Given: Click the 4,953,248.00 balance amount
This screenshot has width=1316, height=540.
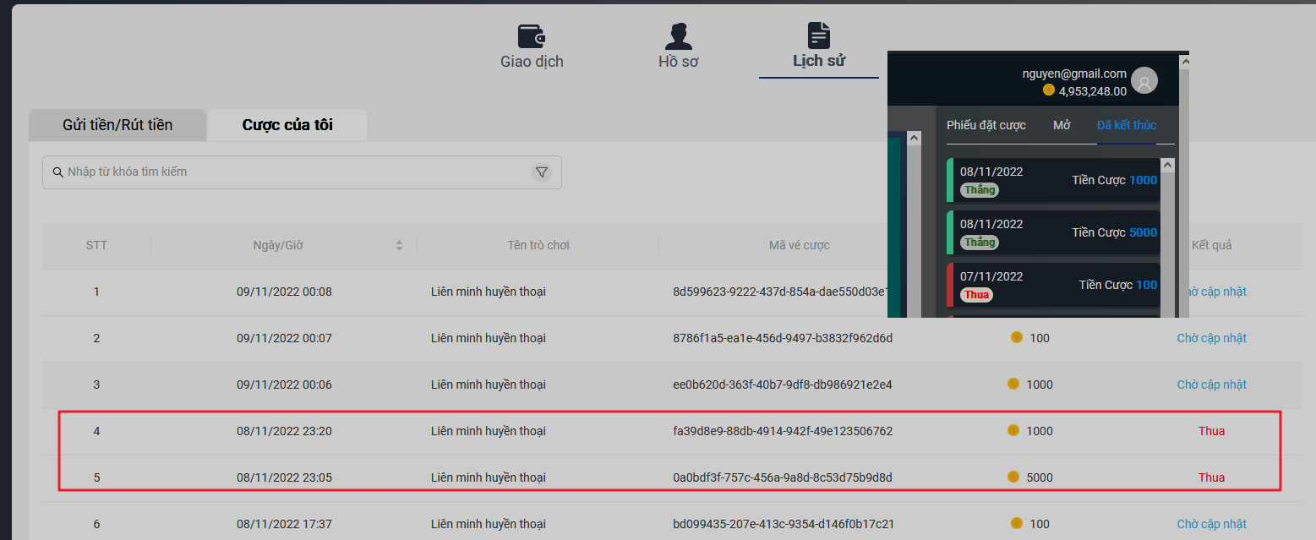Looking at the screenshot, I should click(x=1093, y=91).
